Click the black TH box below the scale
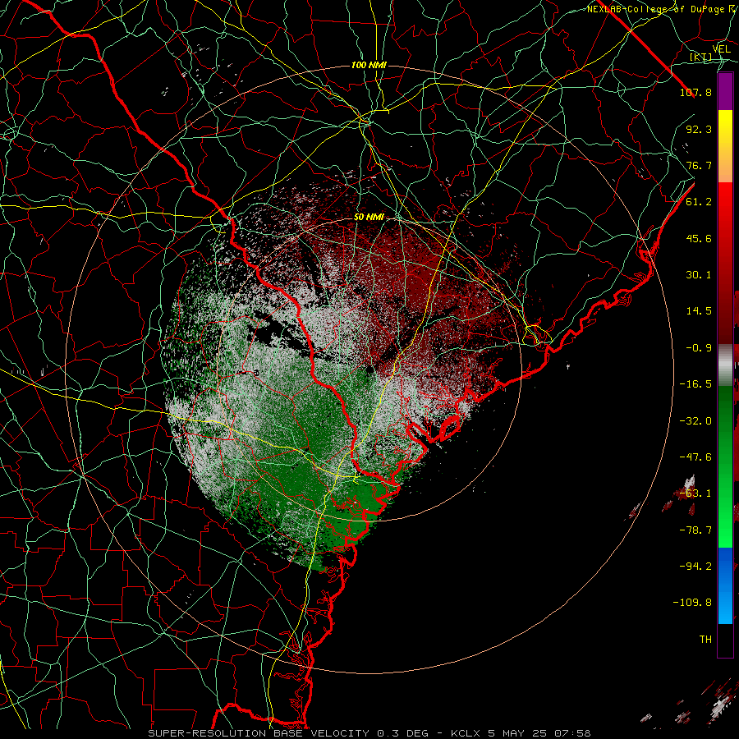 coord(725,640)
